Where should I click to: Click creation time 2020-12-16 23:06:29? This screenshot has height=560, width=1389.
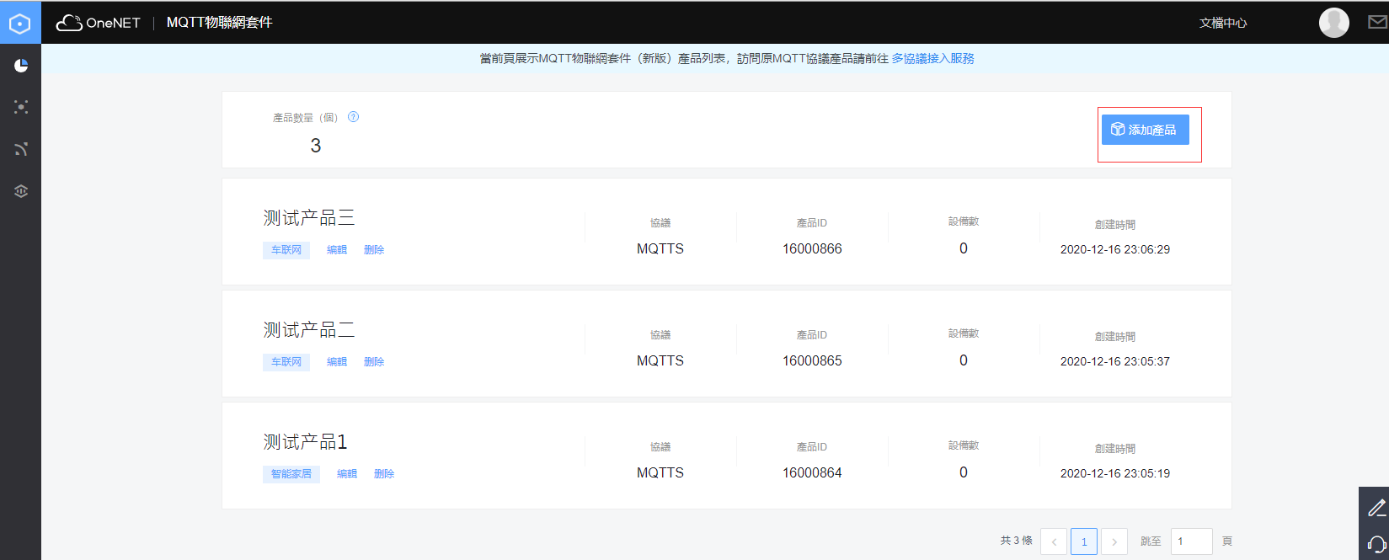1115,249
